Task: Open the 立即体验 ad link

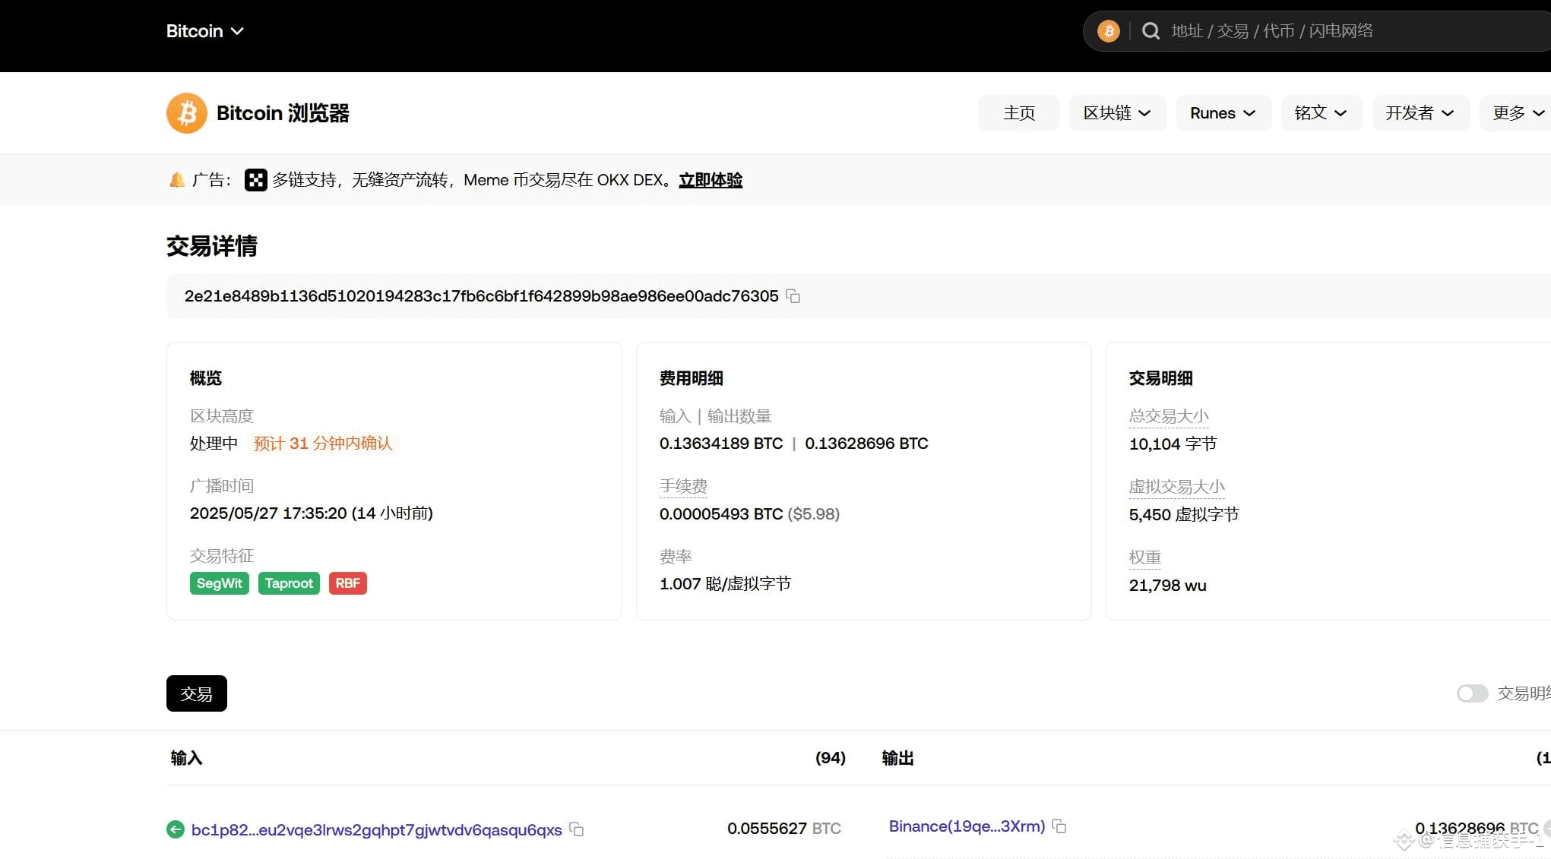Action: tap(710, 180)
